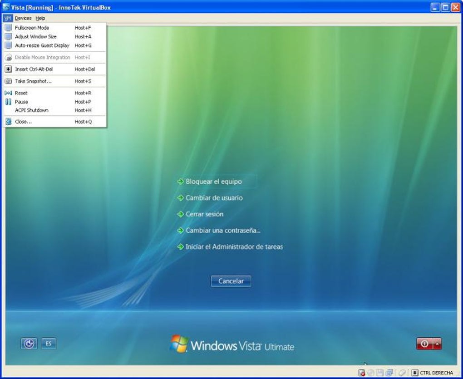Click the ES keyboard language button
The width and height of the screenshot is (463, 379).
[x=49, y=344]
